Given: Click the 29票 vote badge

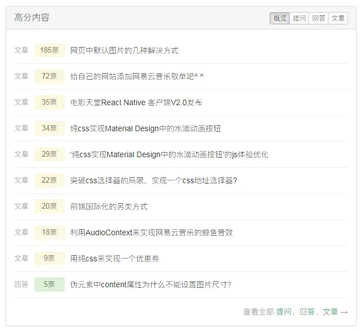Looking at the screenshot, I should [49, 154].
